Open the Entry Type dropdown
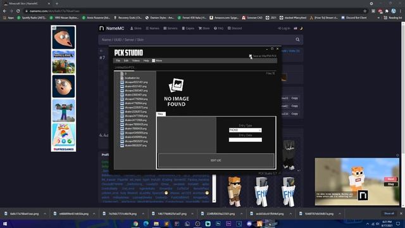This screenshot has width=405, height=228. click(x=245, y=130)
